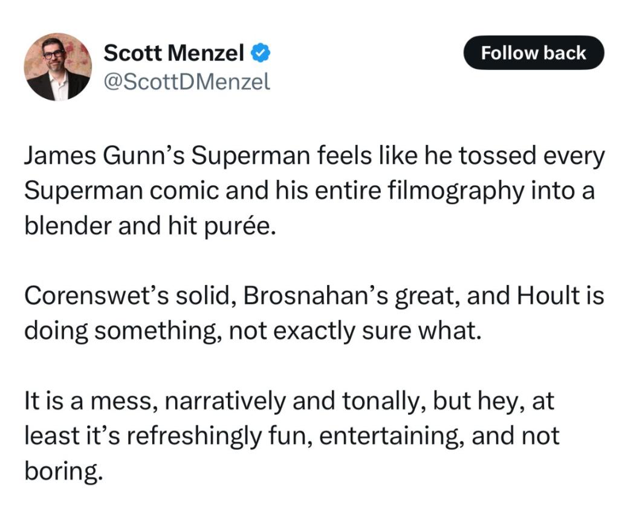Image resolution: width=619 pixels, height=517 pixels.
Task: Open Scott Menzel's profile picture
Action: 57,66
